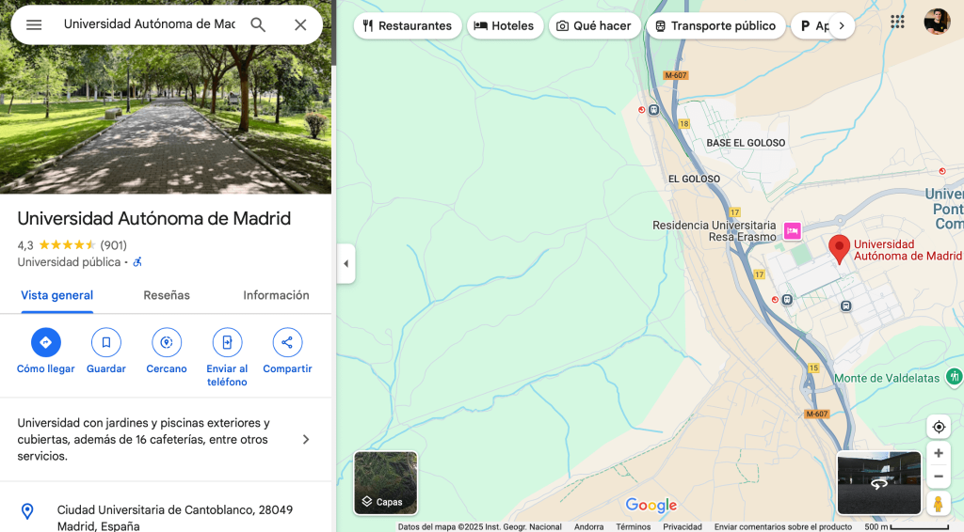Click the Monte de Valdelatas park marker
The height and width of the screenshot is (532, 964).
coord(955,376)
